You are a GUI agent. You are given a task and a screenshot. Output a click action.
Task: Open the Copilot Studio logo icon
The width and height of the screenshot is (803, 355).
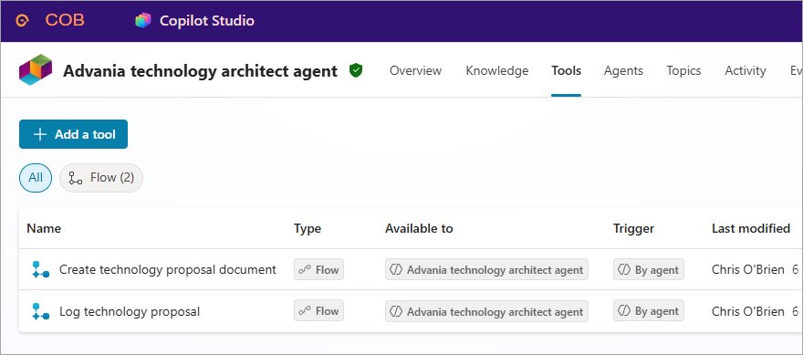(143, 20)
